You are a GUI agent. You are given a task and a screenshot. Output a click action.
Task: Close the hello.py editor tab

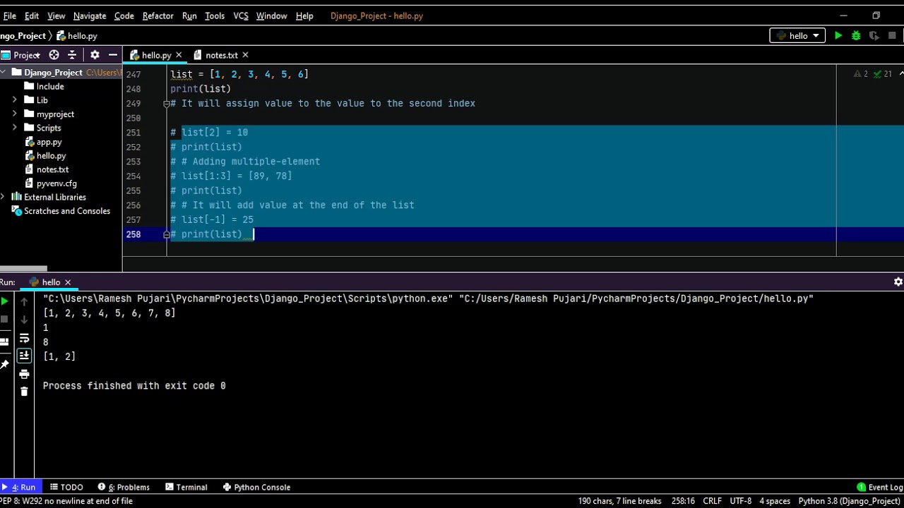(x=179, y=55)
